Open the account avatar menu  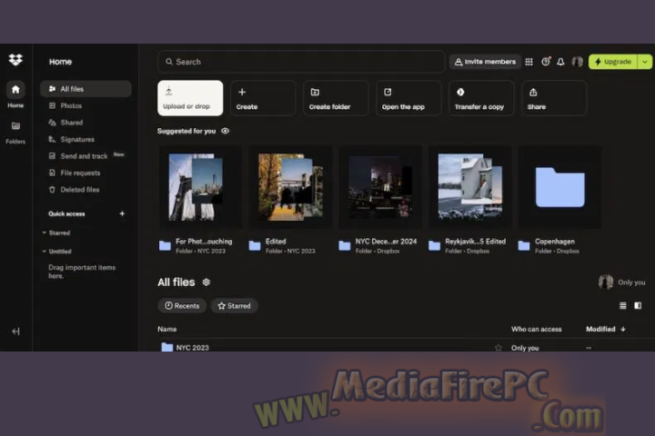[x=578, y=62]
